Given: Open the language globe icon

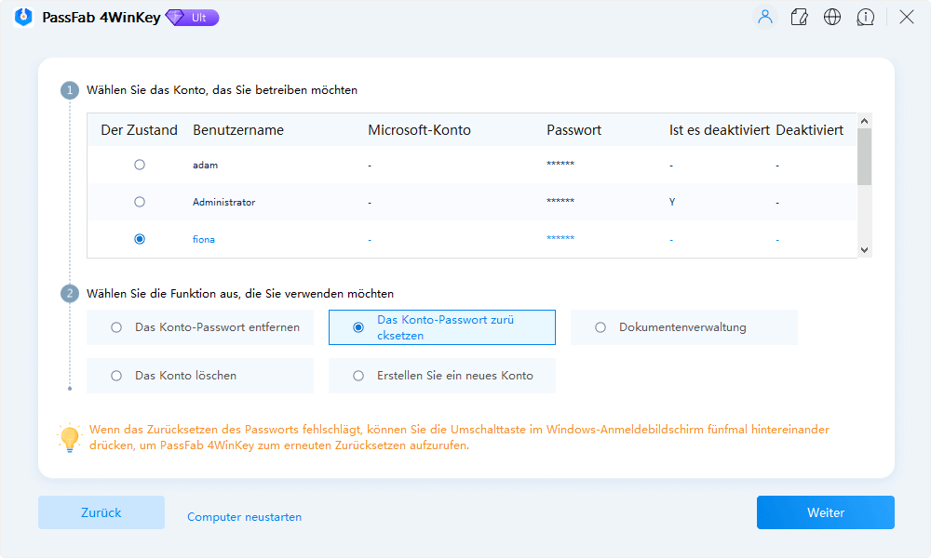Looking at the screenshot, I should tap(832, 17).
